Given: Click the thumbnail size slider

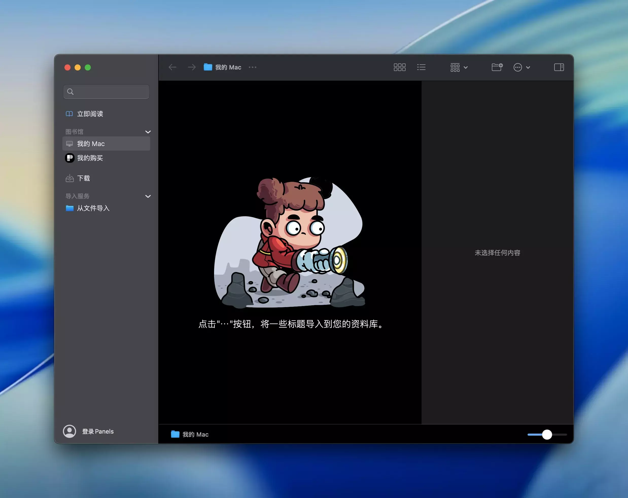Looking at the screenshot, I should (x=547, y=434).
